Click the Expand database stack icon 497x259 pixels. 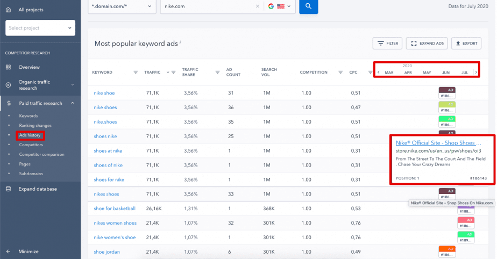pyautogui.click(x=8, y=189)
